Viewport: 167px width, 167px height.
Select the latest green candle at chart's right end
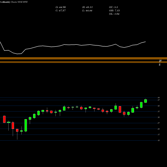(x=146, y=101)
